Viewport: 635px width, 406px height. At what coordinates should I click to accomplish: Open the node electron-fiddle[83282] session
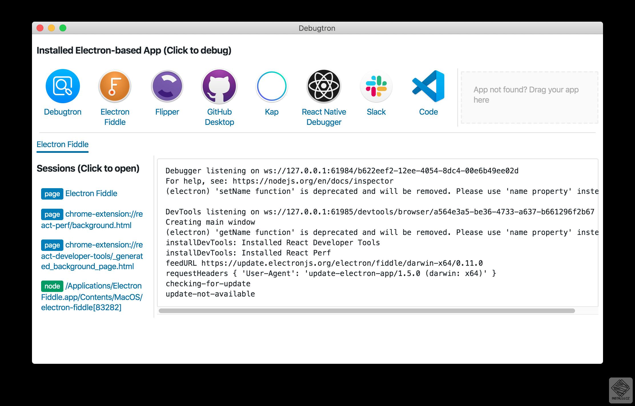[92, 297]
